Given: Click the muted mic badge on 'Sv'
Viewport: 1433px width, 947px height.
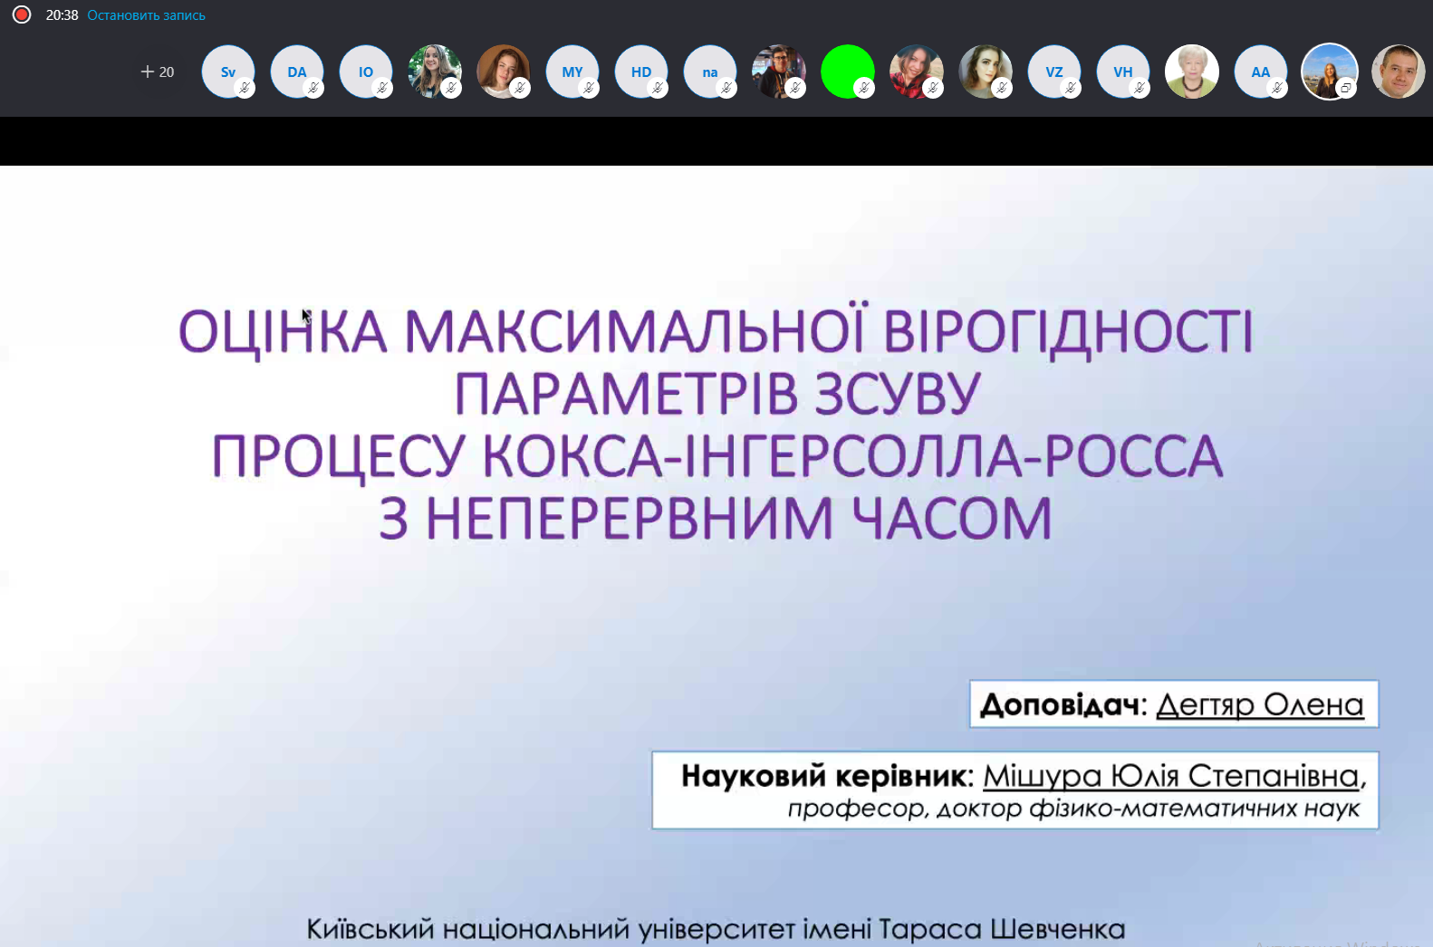Looking at the screenshot, I should 245,88.
